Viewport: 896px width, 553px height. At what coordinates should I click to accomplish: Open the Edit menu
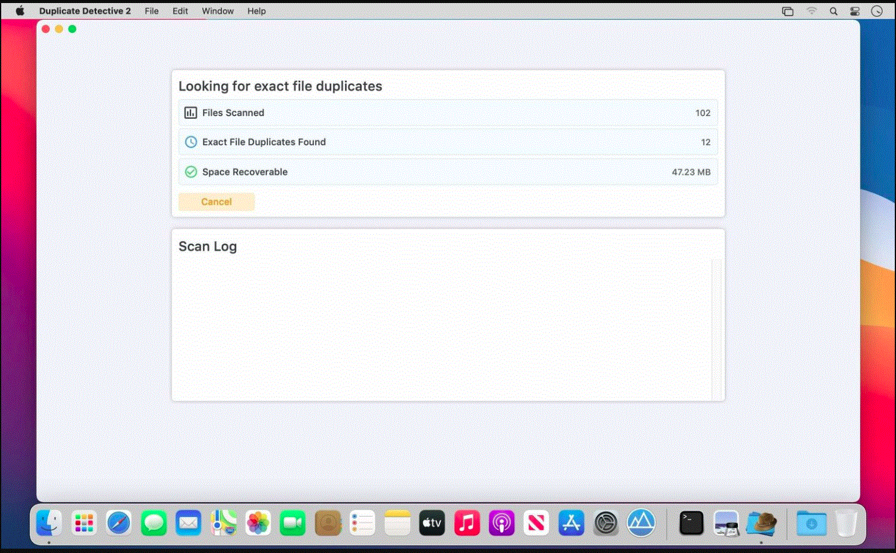[180, 11]
